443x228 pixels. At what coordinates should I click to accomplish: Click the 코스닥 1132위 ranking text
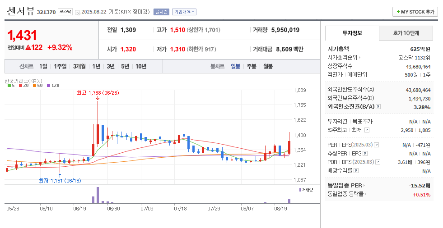415,58
